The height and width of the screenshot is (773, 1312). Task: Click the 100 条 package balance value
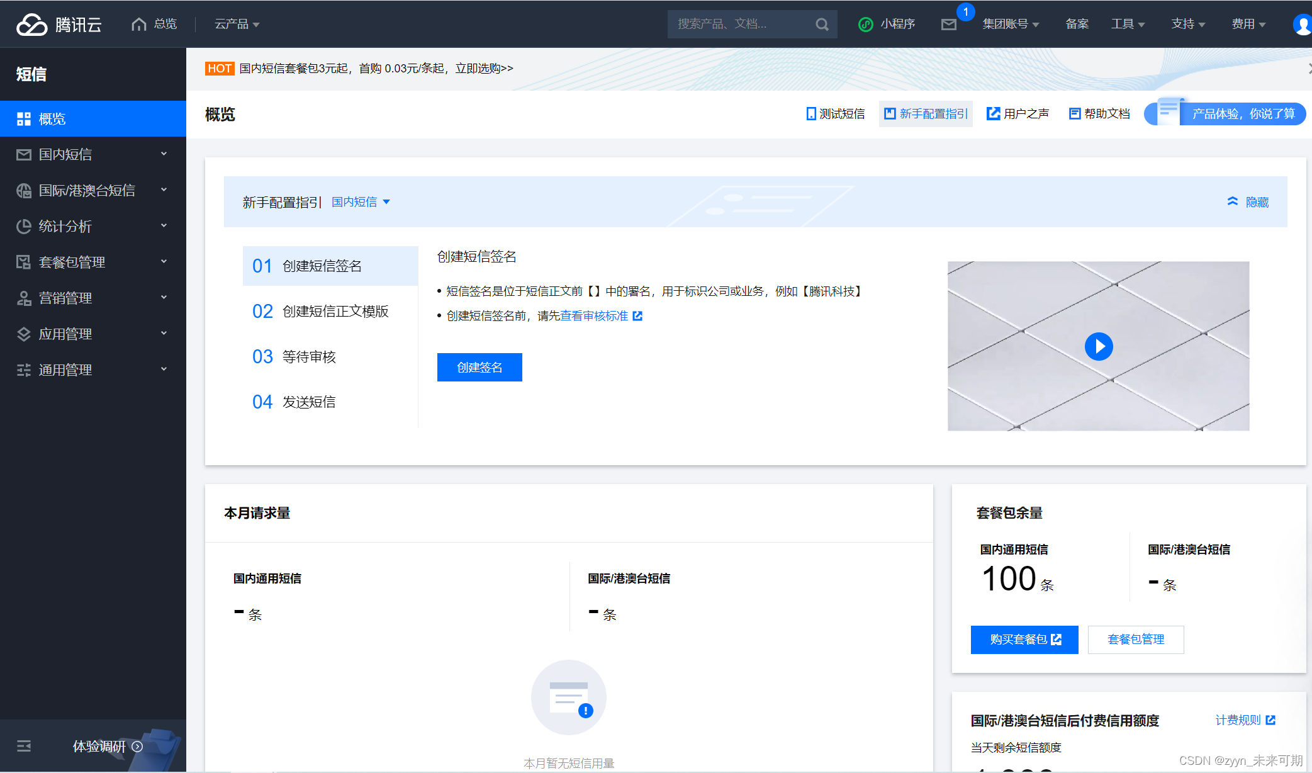tap(1018, 578)
